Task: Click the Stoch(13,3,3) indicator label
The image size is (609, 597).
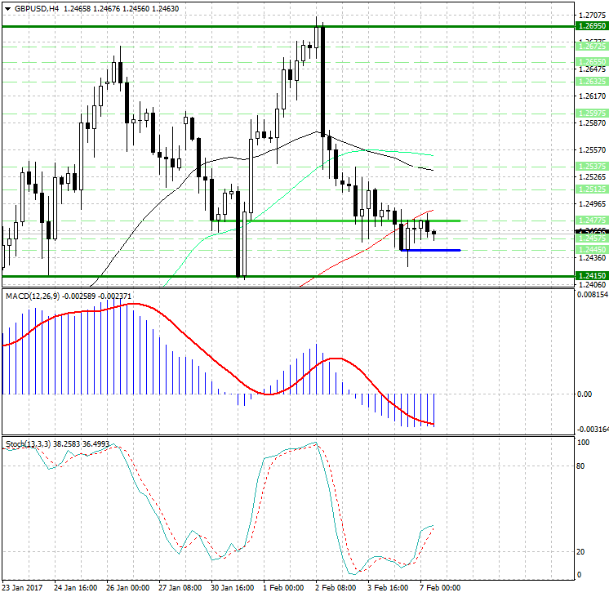Action: [x=28, y=443]
